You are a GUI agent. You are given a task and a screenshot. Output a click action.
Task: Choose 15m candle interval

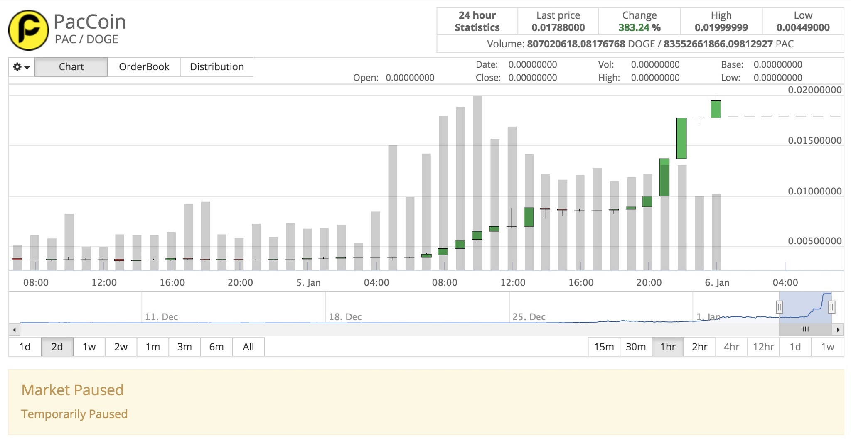tap(604, 347)
